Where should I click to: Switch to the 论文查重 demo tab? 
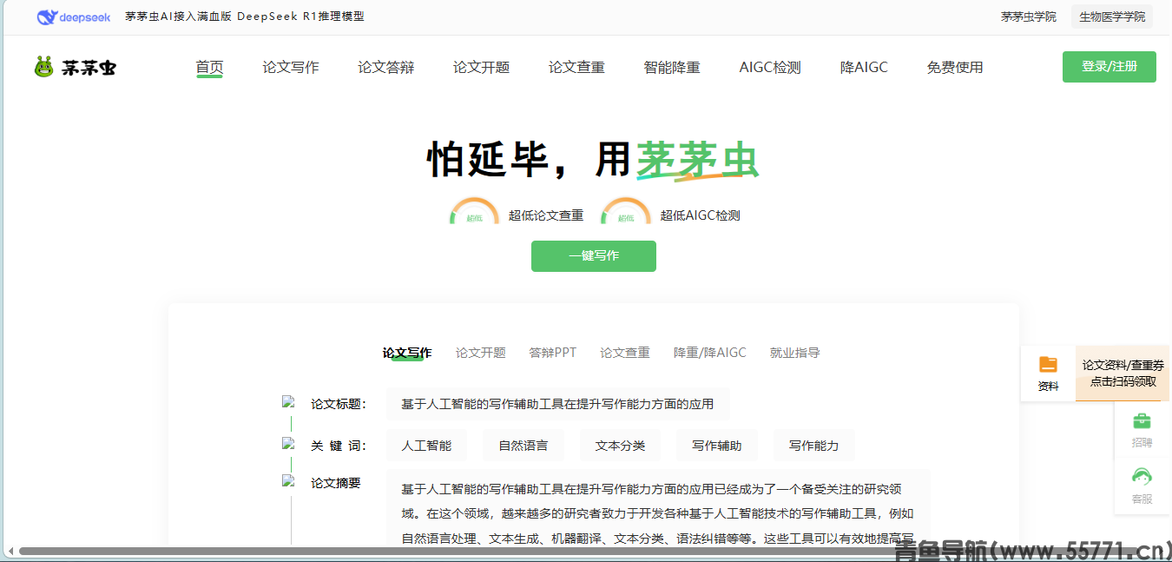pyautogui.click(x=625, y=353)
